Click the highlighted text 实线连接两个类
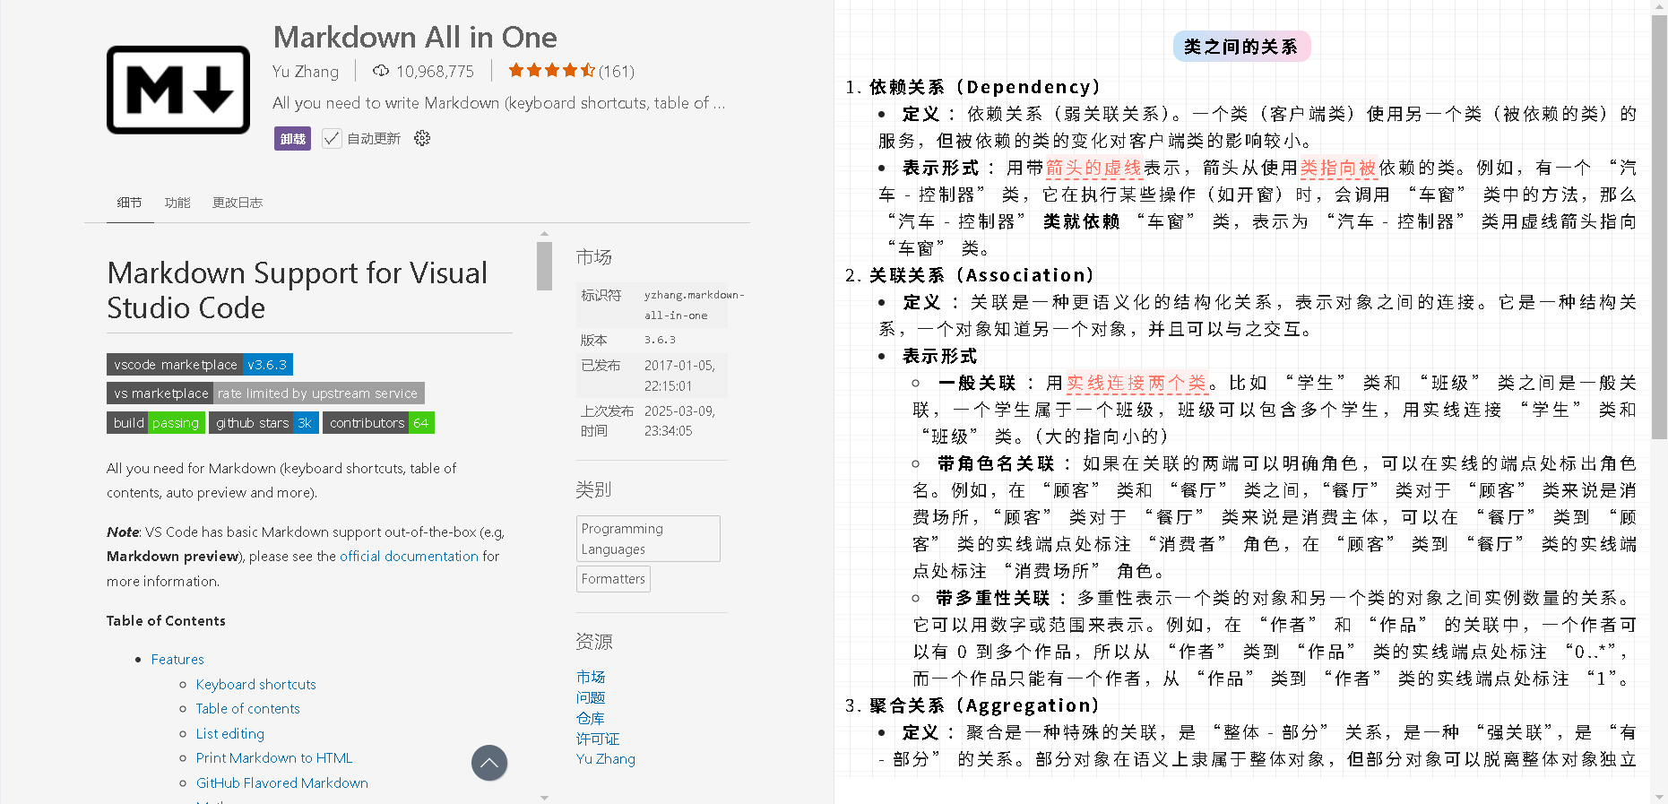Screen dimensions: 1668x804 coord(1136,383)
